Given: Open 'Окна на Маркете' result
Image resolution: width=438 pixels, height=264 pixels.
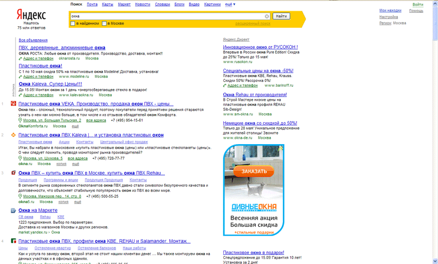Looking at the screenshot, I should tap(38, 210).
